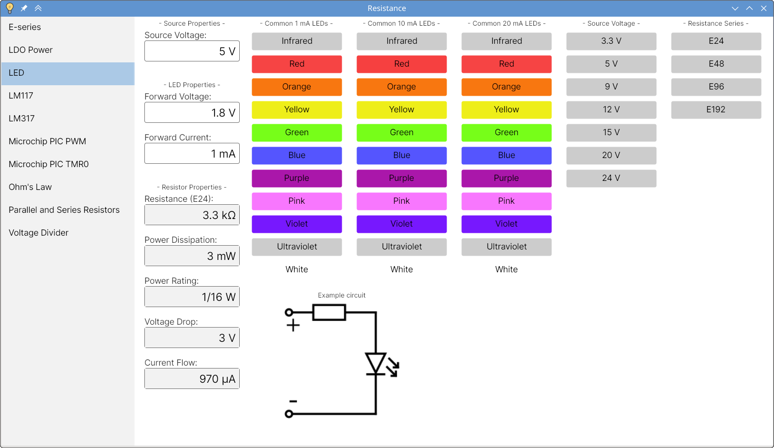This screenshot has width=774, height=448.
Task: Click the minimize chevron in title bar
Action: pyautogui.click(x=735, y=8)
